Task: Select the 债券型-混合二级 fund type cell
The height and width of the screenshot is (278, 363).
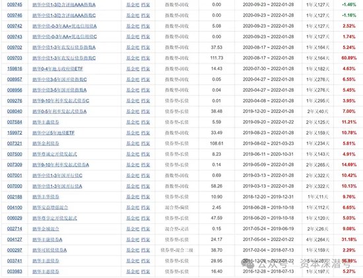Action: pyautogui.click(x=177, y=250)
